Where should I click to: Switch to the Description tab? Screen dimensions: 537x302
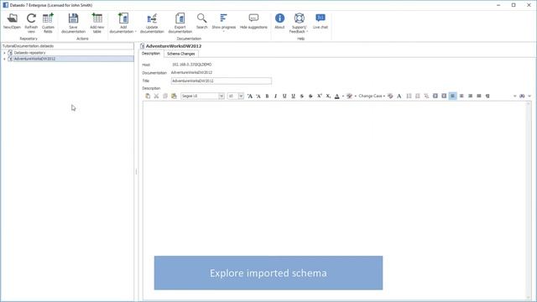(x=151, y=54)
